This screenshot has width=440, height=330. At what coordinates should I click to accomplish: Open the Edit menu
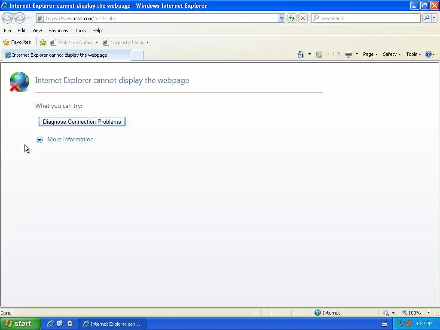coord(21,31)
